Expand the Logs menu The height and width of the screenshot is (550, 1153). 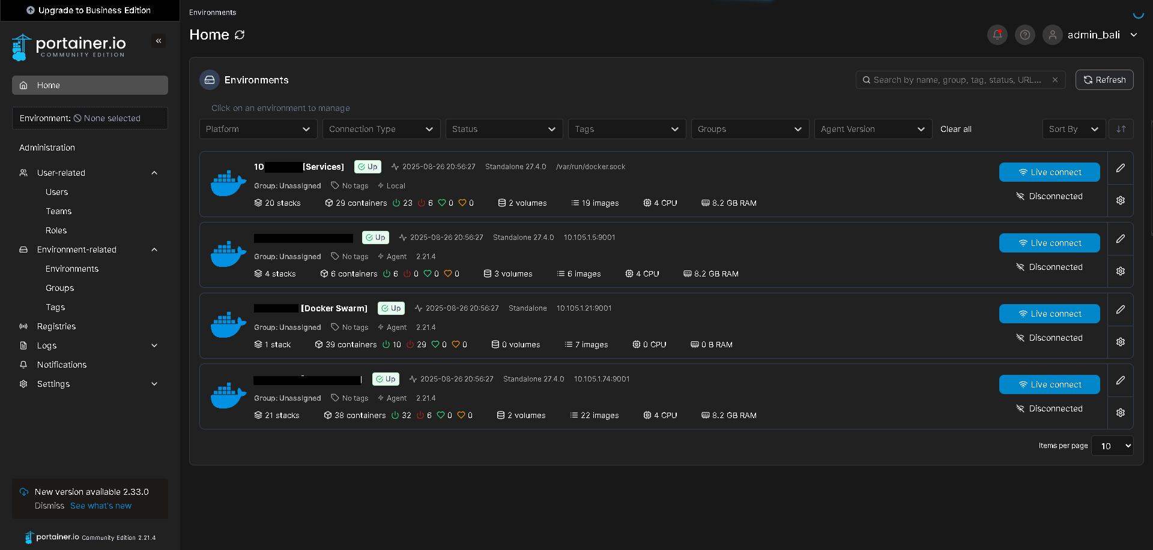click(154, 345)
